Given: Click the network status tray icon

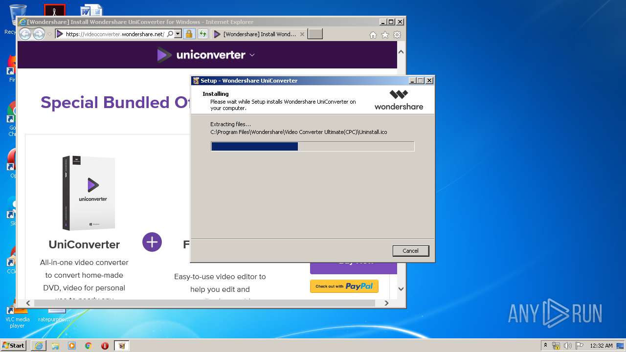Looking at the screenshot, I should point(556,346).
